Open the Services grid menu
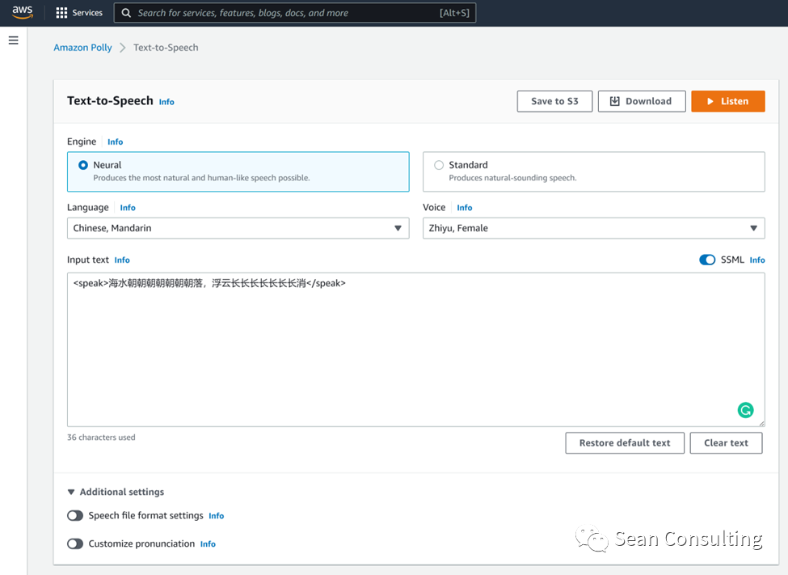 coord(61,13)
